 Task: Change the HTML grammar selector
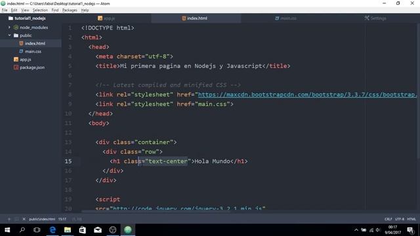[x=411, y=219]
